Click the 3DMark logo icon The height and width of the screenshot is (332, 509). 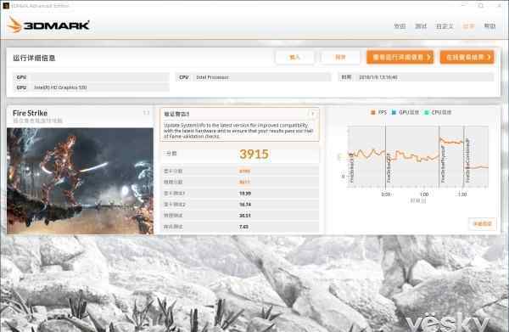(x=14, y=25)
